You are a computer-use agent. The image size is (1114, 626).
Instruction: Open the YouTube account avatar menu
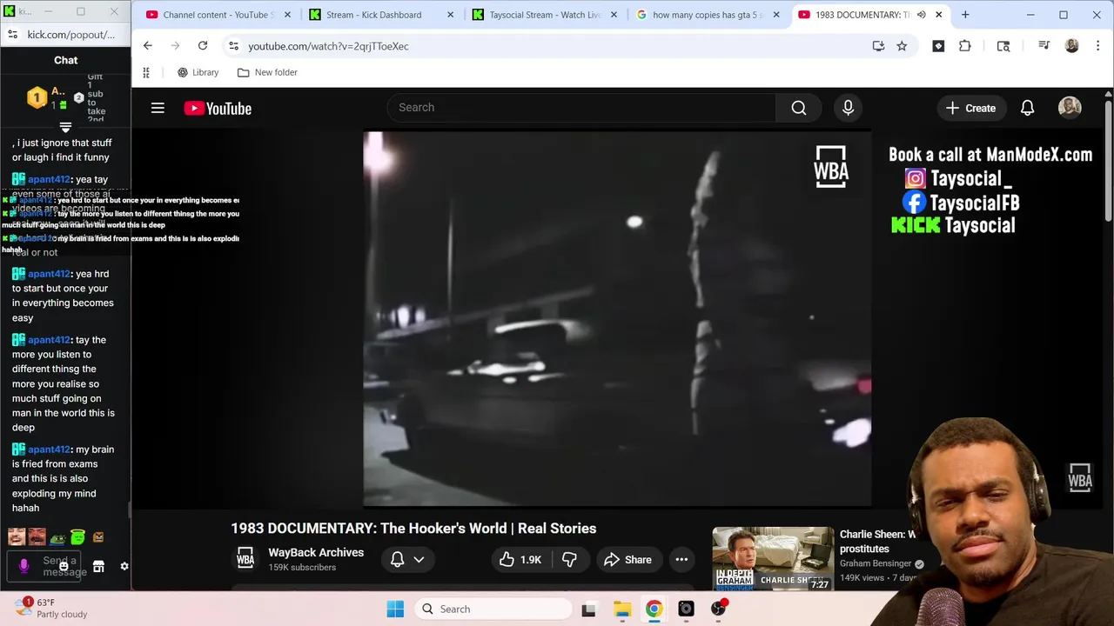click(1070, 107)
